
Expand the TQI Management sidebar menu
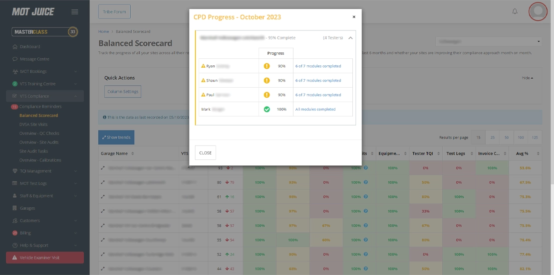click(45, 171)
